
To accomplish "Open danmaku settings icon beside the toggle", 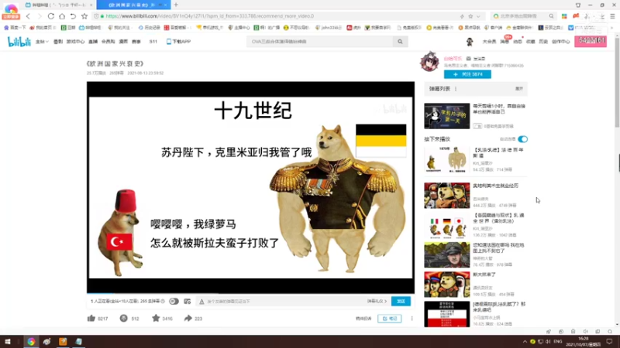I will [x=188, y=301].
